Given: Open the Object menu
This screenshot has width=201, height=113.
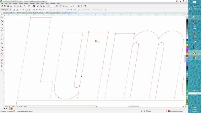Looking at the screenshot, I should (20, 3).
